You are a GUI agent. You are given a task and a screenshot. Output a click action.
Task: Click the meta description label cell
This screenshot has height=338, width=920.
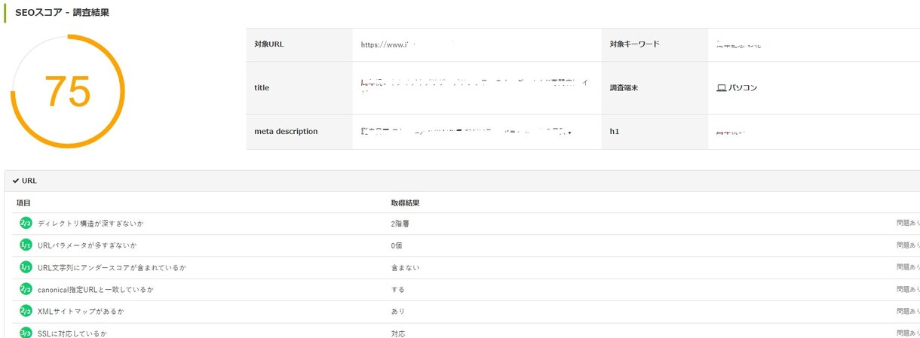point(299,132)
